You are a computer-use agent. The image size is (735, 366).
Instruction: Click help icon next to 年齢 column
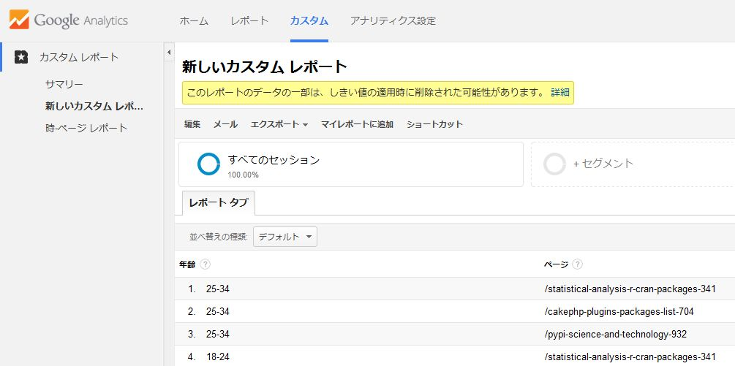tap(206, 264)
